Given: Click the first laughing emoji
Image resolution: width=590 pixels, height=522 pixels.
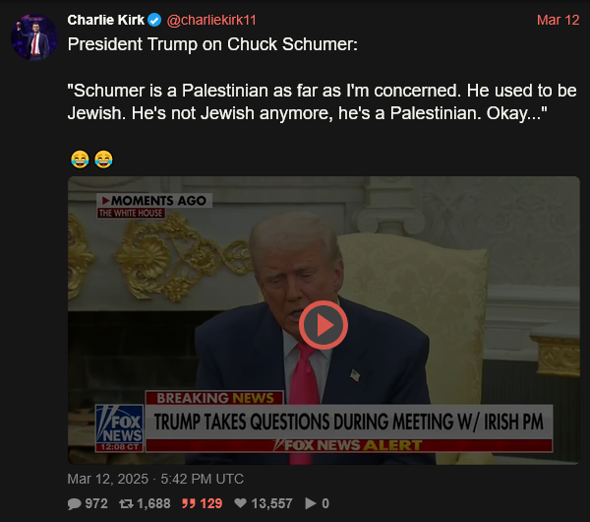Looking at the screenshot, I should coord(80,159).
